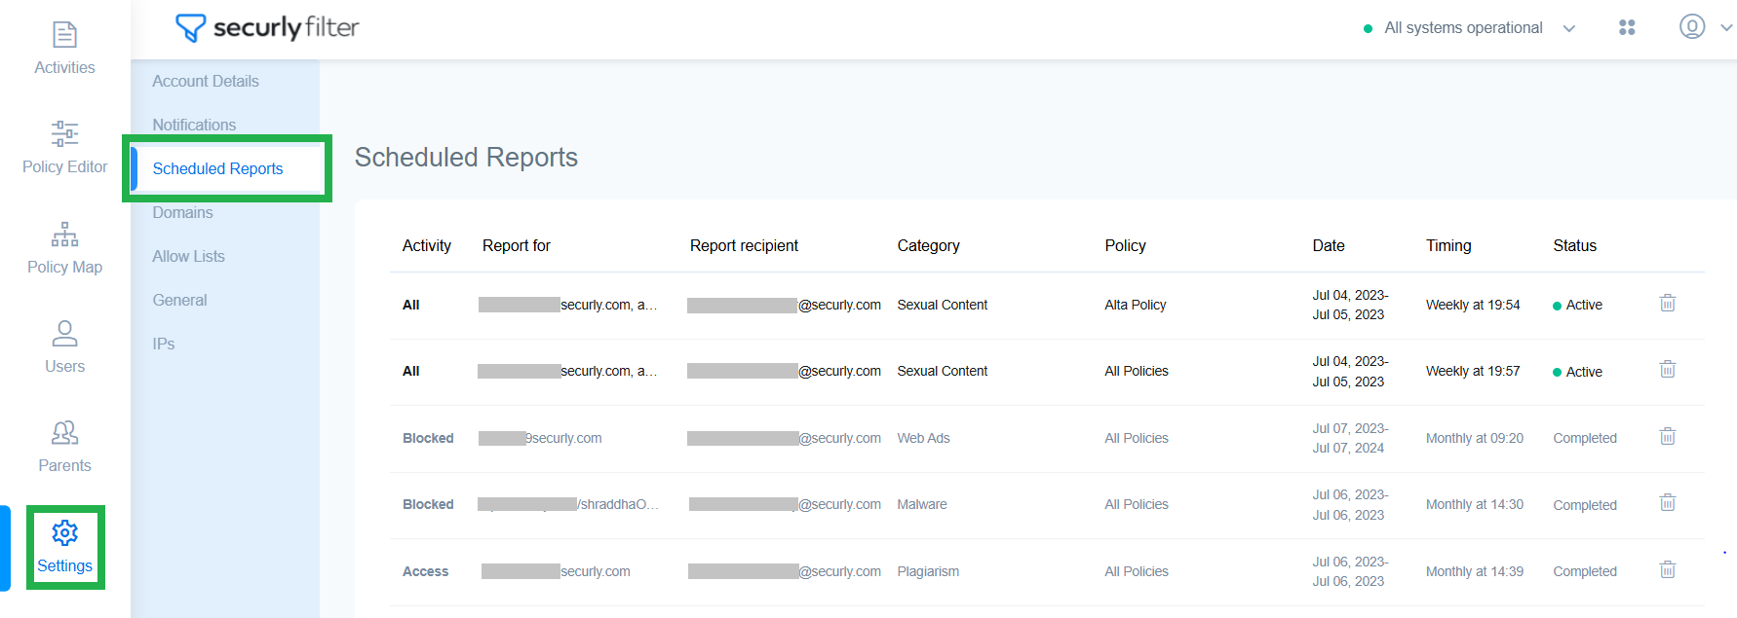This screenshot has height=618, width=1737.
Task: Click the Activity column header
Action: (427, 245)
